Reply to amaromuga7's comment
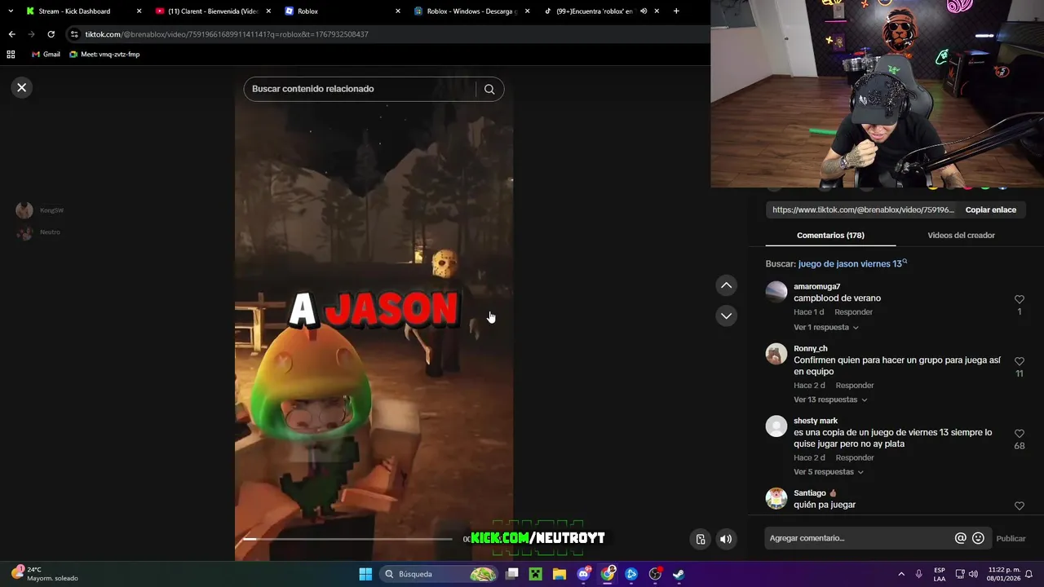This screenshot has height=587, width=1044. tap(853, 312)
